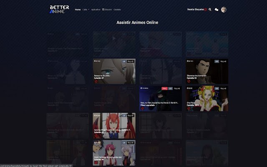This screenshot has height=167, width=267.
Task: Open the Contato nav item
Action: tap(117, 10)
